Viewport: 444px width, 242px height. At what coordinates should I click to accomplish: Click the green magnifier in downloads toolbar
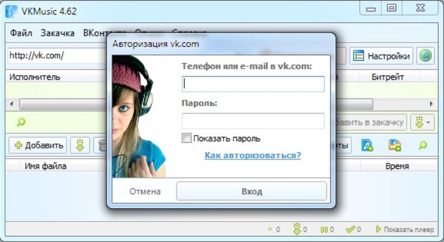[423, 145]
